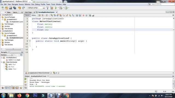
Task: Click the Build Project hammer icon
Action: 48,8
